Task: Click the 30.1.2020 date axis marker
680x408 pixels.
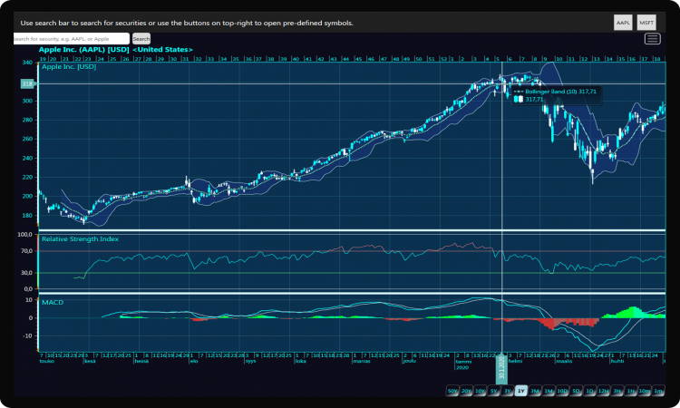Action: (x=501, y=368)
